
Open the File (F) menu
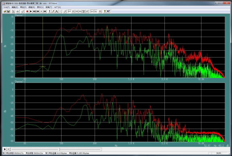click(6, 7)
